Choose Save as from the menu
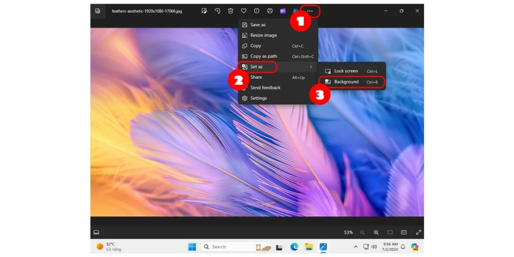Image resolution: width=514 pixels, height=257 pixels. point(258,25)
